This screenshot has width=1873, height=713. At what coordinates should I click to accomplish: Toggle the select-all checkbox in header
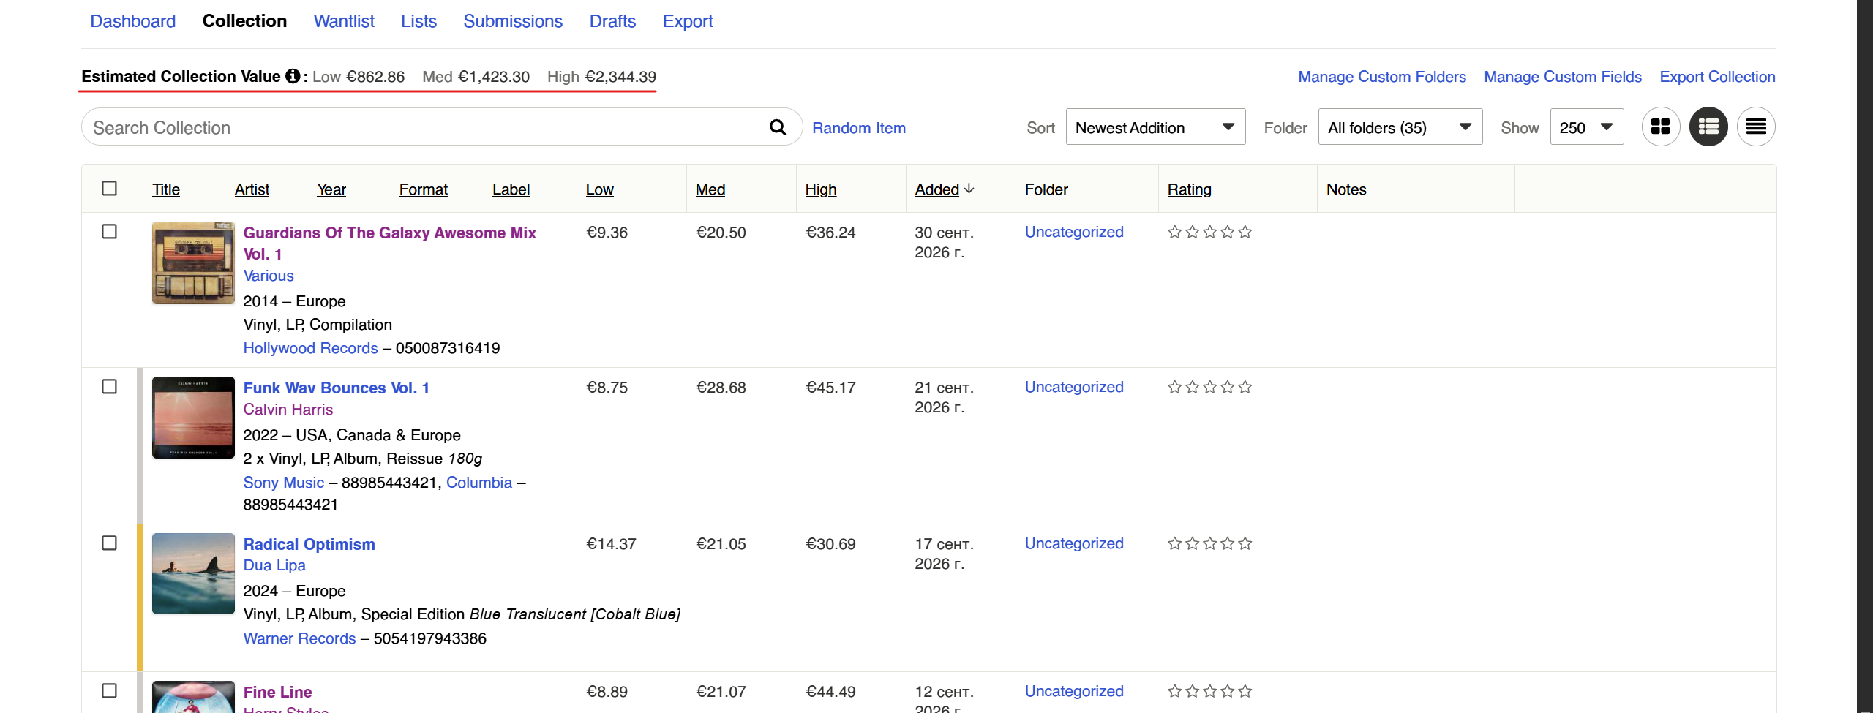click(x=109, y=188)
